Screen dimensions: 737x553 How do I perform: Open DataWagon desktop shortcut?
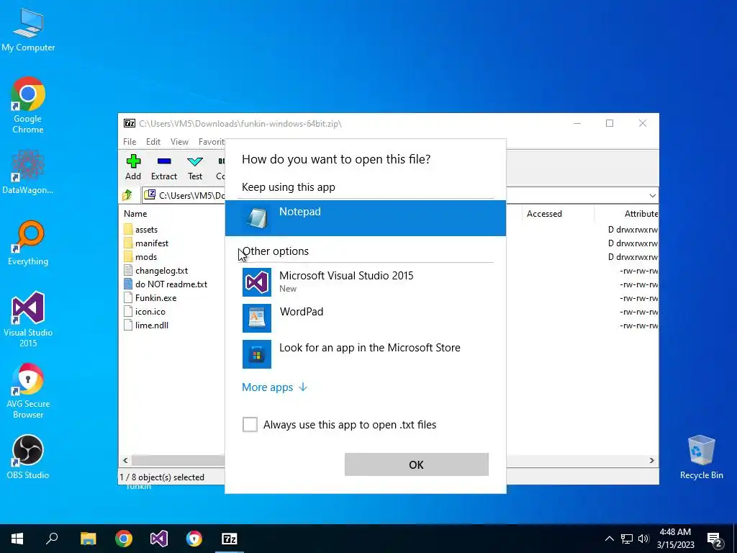click(28, 172)
